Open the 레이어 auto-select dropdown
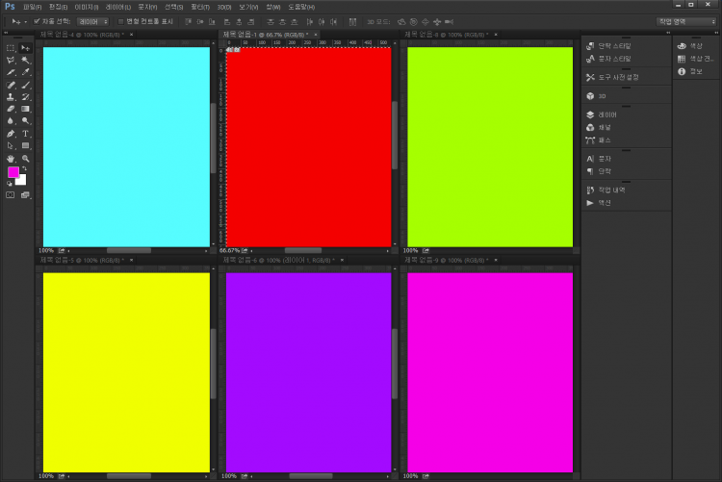 tap(92, 20)
